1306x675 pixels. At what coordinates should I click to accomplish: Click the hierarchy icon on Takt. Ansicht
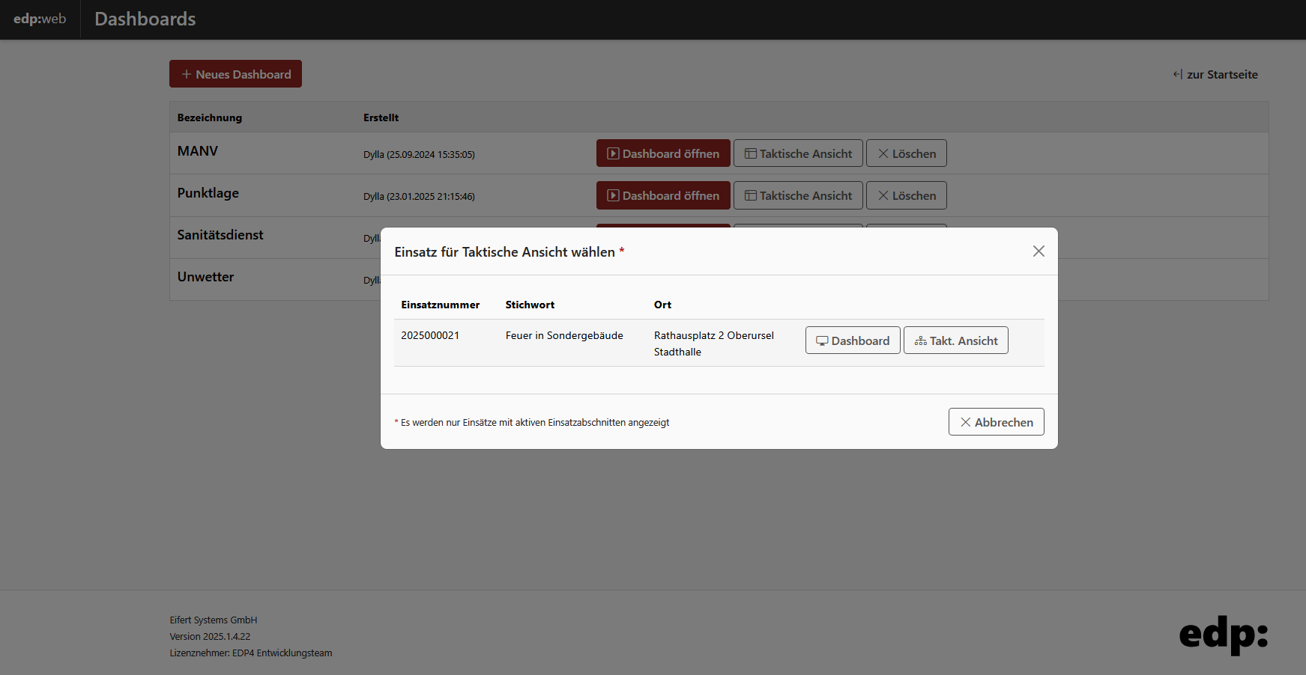tap(920, 341)
